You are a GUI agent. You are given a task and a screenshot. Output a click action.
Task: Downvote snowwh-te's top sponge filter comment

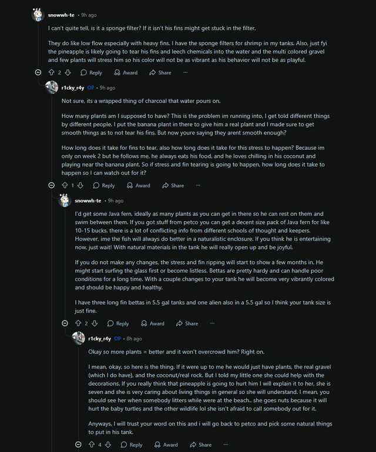[x=68, y=73]
